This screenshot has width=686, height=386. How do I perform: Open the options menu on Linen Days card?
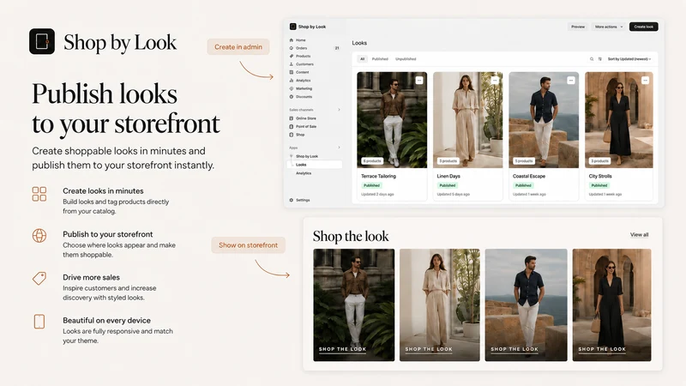tap(495, 80)
